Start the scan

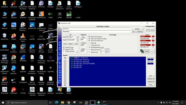[146, 51]
